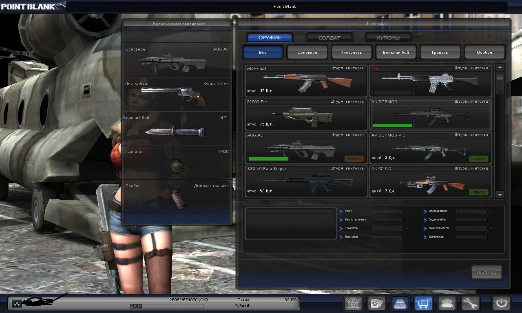Viewport: 522px width, 313px height.
Task: Click the blue arrow icon next to Урон
Action: coord(341,211)
